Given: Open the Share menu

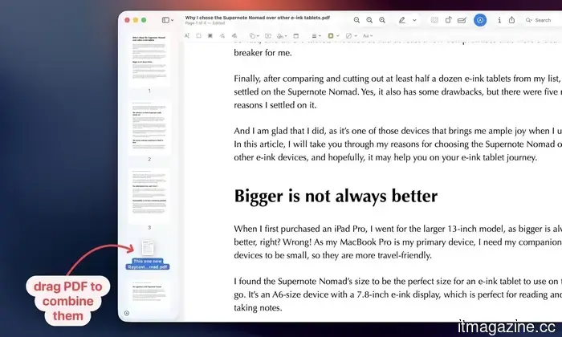Looking at the screenshot, I should click(x=512, y=20).
